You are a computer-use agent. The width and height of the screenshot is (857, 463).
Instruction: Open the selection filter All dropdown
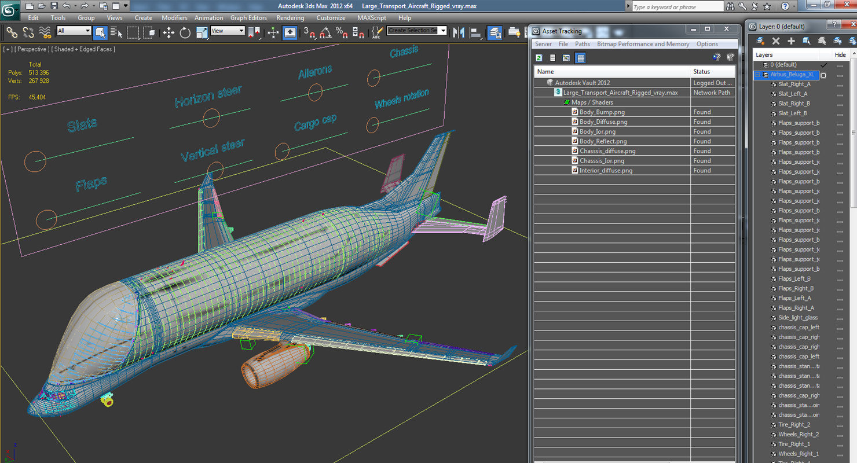click(74, 31)
